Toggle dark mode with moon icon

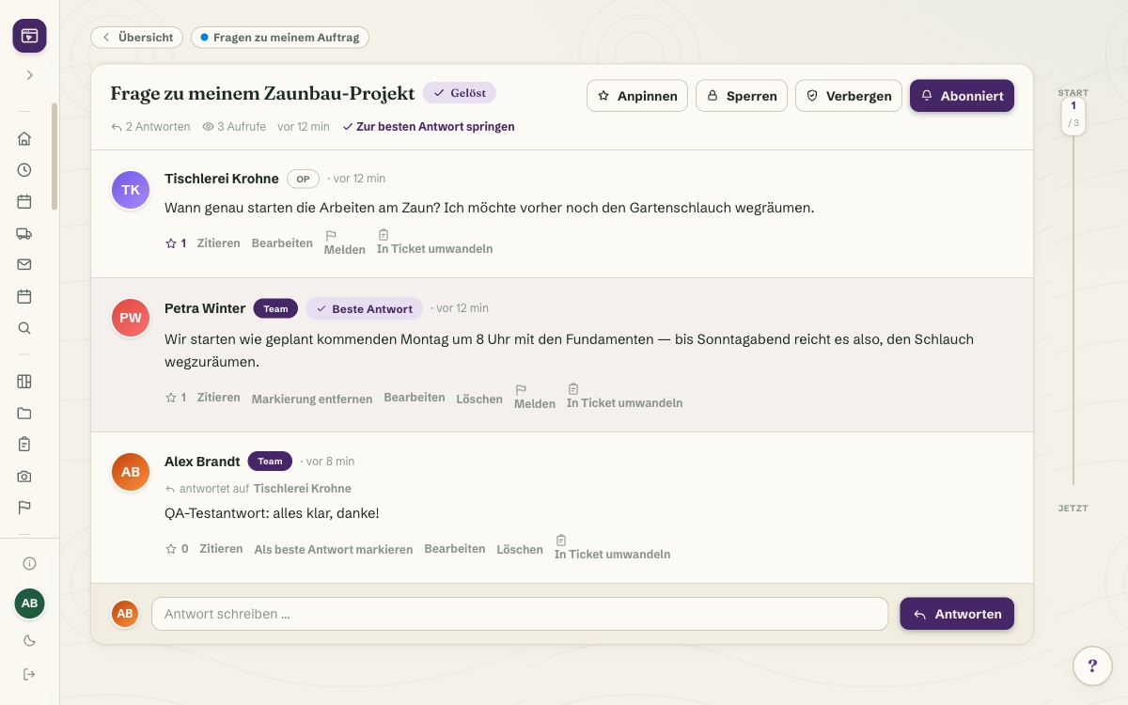(x=29, y=641)
